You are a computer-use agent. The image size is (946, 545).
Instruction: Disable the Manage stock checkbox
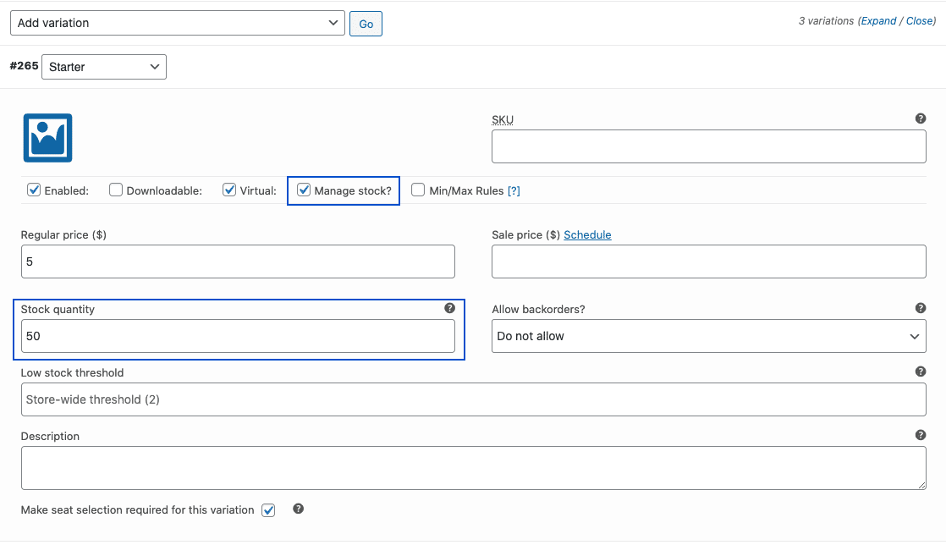tap(304, 190)
